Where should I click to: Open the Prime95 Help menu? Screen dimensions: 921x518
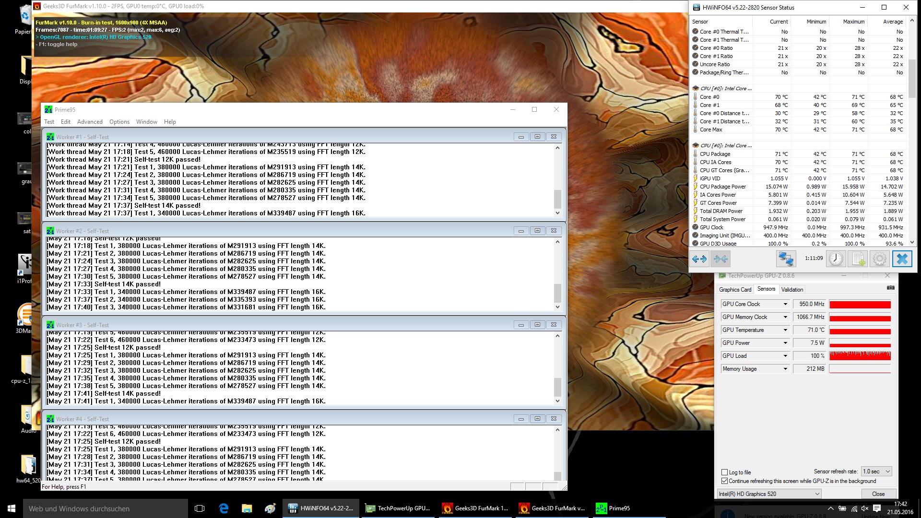point(170,122)
